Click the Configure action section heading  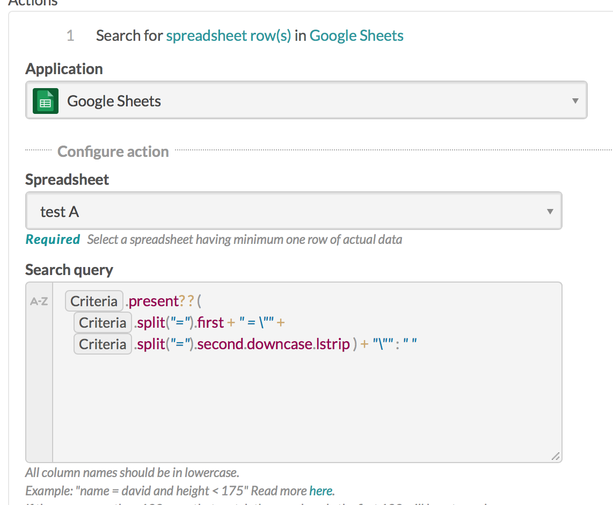[x=113, y=152]
